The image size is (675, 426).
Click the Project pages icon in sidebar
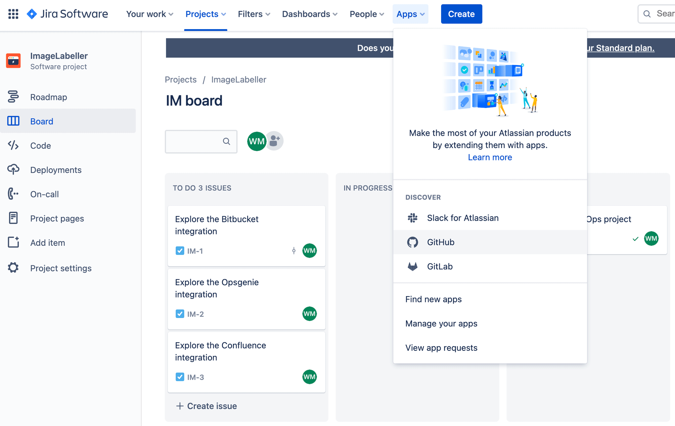[13, 218]
